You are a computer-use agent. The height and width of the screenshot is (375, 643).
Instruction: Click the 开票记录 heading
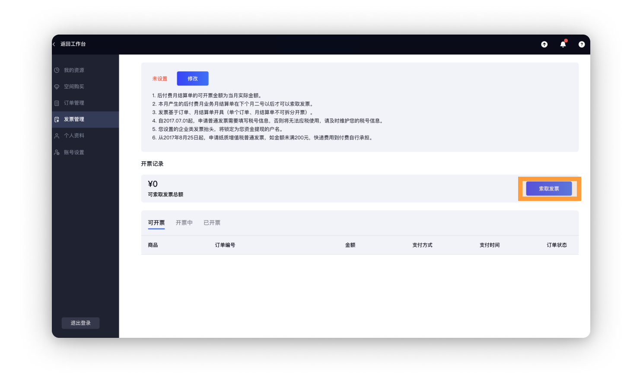pyautogui.click(x=152, y=164)
